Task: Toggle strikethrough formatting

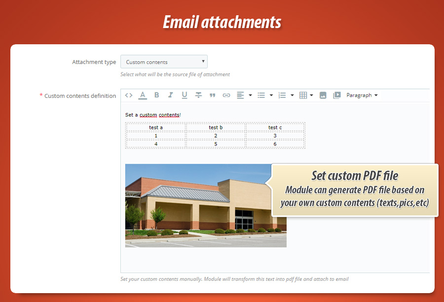Action: (x=198, y=95)
